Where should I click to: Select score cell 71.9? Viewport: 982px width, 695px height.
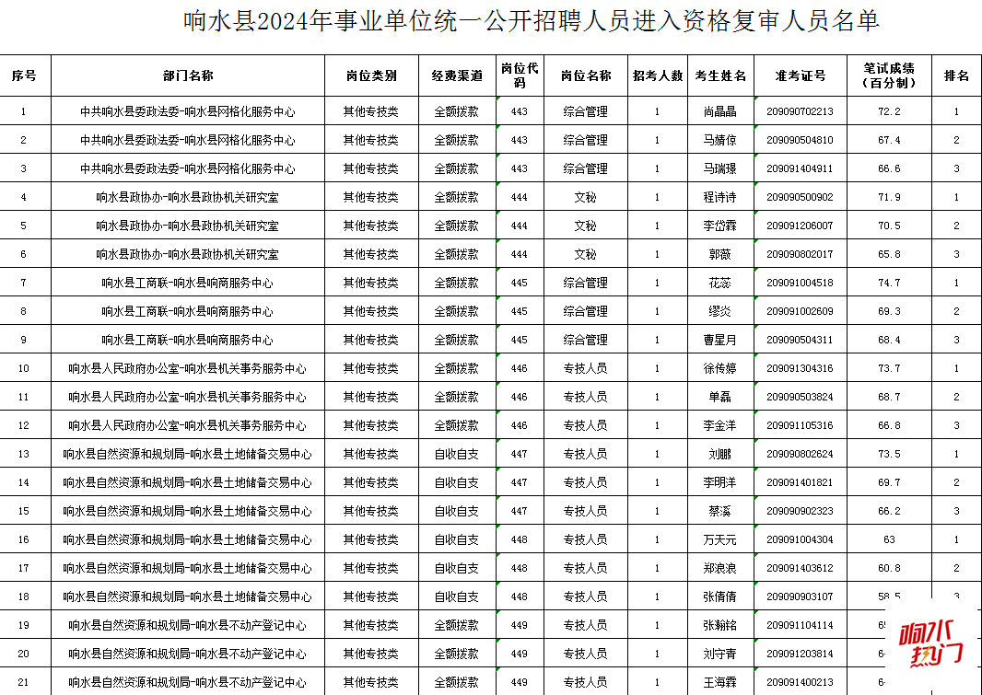(x=889, y=197)
